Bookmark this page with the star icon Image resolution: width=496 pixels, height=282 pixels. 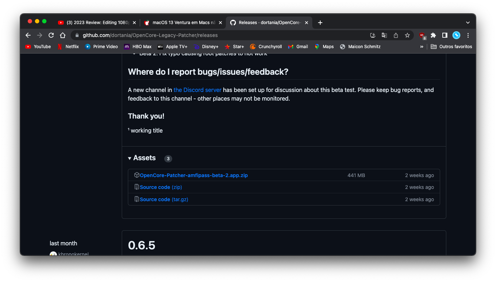pyautogui.click(x=407, y=35)
